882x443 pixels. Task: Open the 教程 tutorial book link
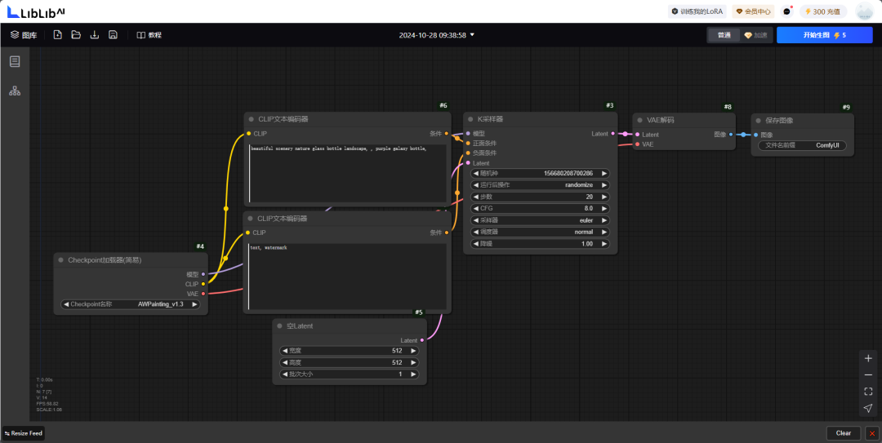tap(149, 35)
